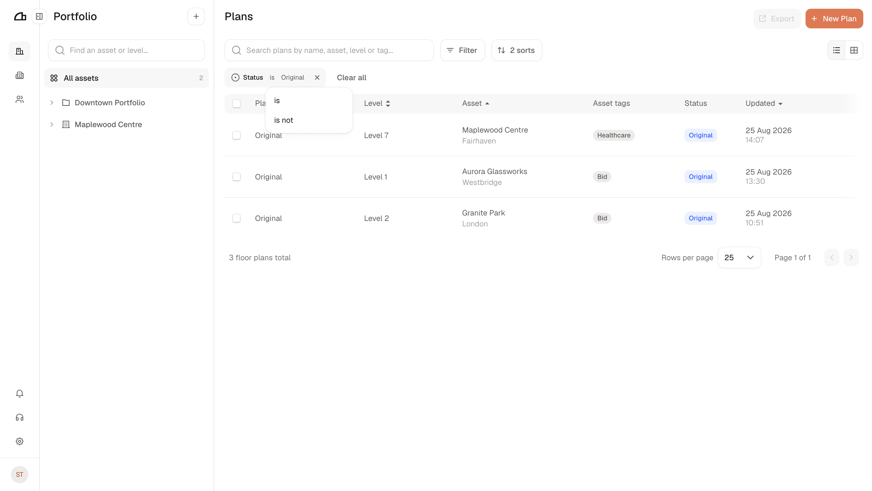Open settings gear icon
The width and height of the screenshot is (872, 491).
pos(20,442)
